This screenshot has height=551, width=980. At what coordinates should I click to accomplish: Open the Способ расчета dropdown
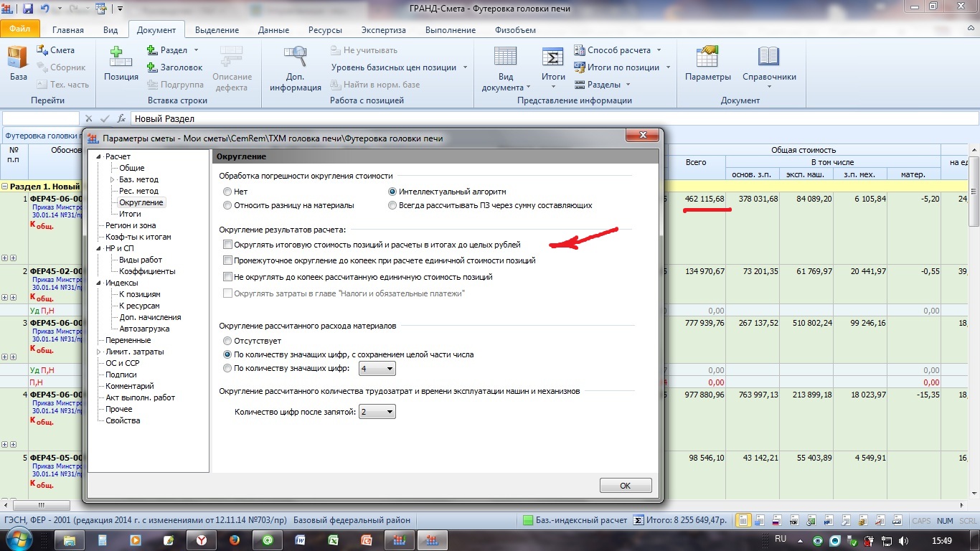click(618, 50)
